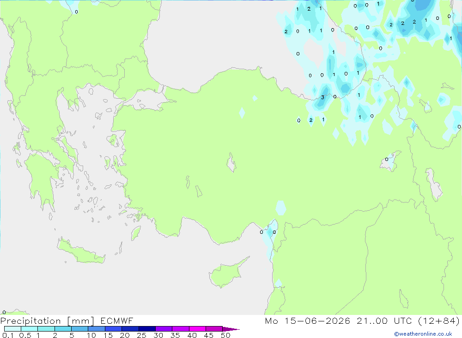The image size is (462, 338).
Task: Click the arrow tip beyond 50 on legend
Action: pos(231,329)
